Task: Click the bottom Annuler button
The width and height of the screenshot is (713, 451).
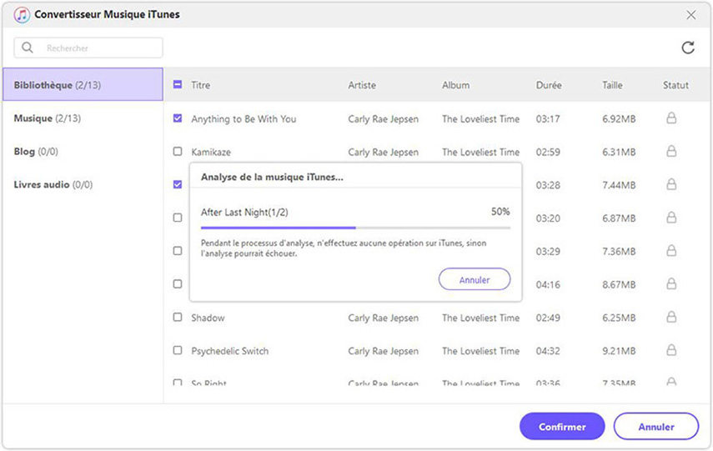Action: coord(655,427)
